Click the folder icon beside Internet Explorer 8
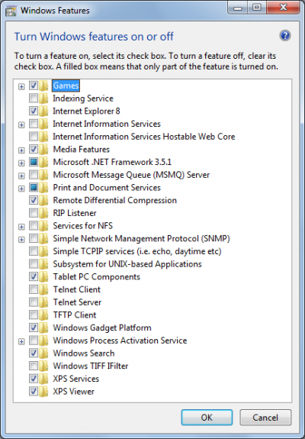The width and height of the screenshot is (305, 439). [43, 111]
